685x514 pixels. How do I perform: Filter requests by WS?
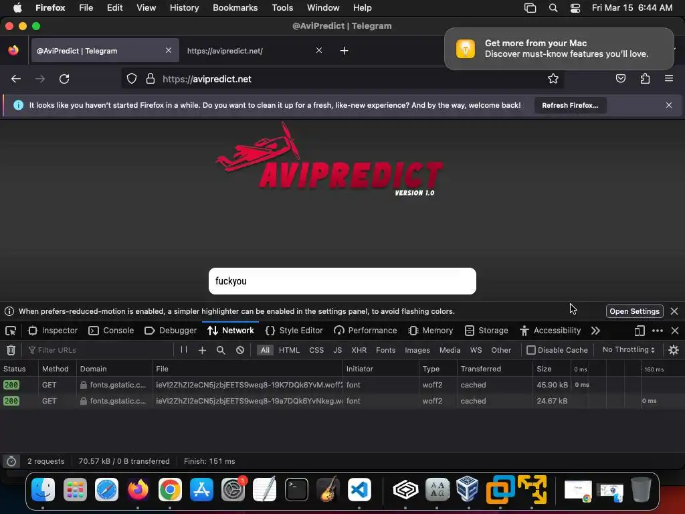click(476, 350)
